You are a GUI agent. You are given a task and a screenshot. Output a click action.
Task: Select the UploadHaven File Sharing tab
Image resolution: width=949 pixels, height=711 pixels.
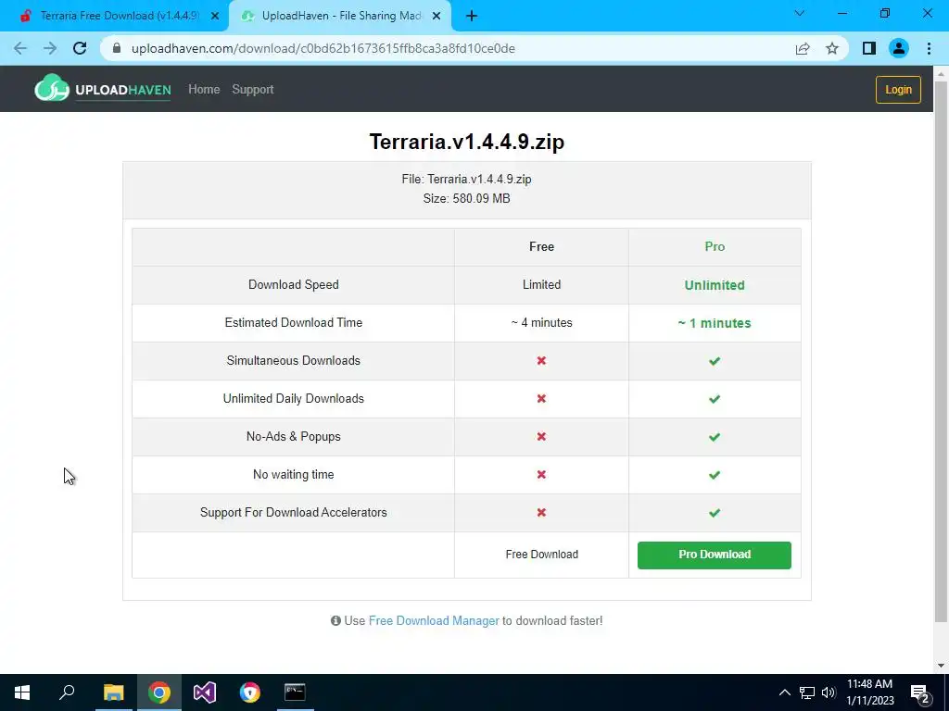[340, 16]
